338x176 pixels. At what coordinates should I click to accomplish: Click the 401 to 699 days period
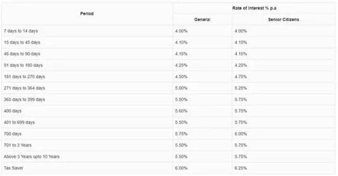tap(19, 122)
